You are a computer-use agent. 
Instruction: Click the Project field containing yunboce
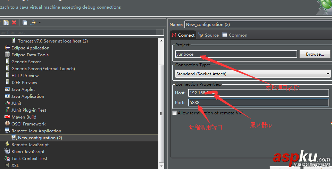pos(236,54)
